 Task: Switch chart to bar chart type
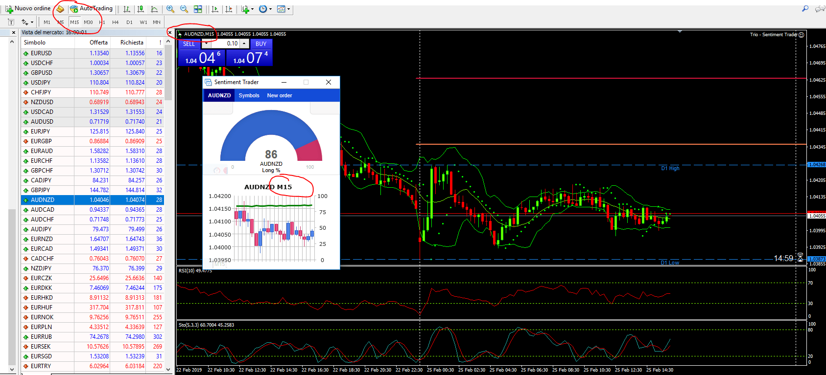pyautogui.click(x=127, y=9)
